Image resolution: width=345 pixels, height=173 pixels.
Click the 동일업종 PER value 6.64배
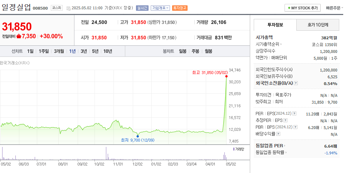point(331,146)
